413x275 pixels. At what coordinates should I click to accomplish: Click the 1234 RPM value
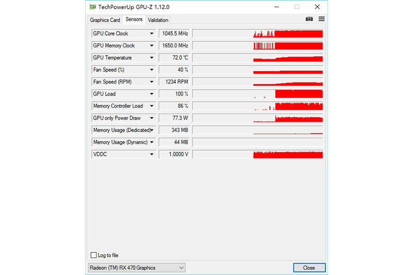click(174, 82)
